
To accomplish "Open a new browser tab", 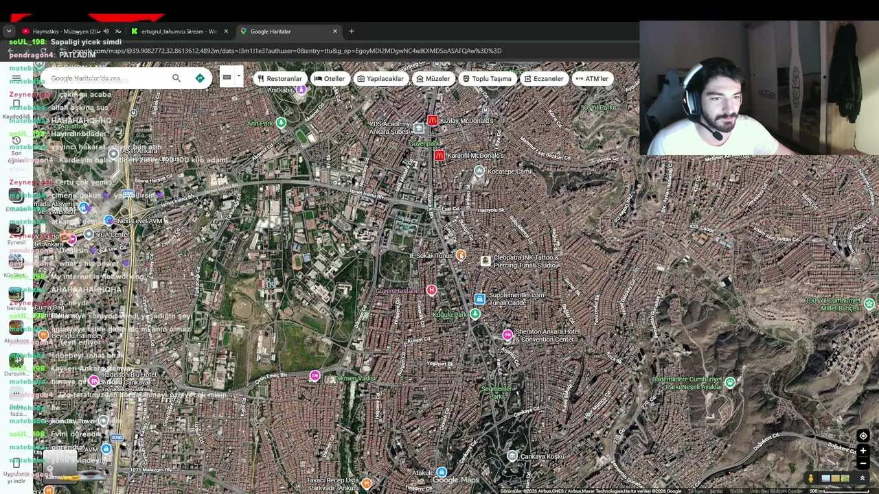I will tap(352, 32).
